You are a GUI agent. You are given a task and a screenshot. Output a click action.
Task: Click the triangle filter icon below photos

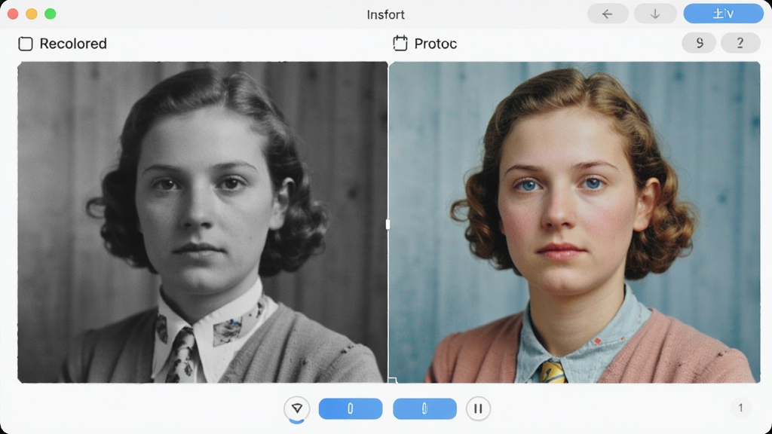[x=297, y=408]
